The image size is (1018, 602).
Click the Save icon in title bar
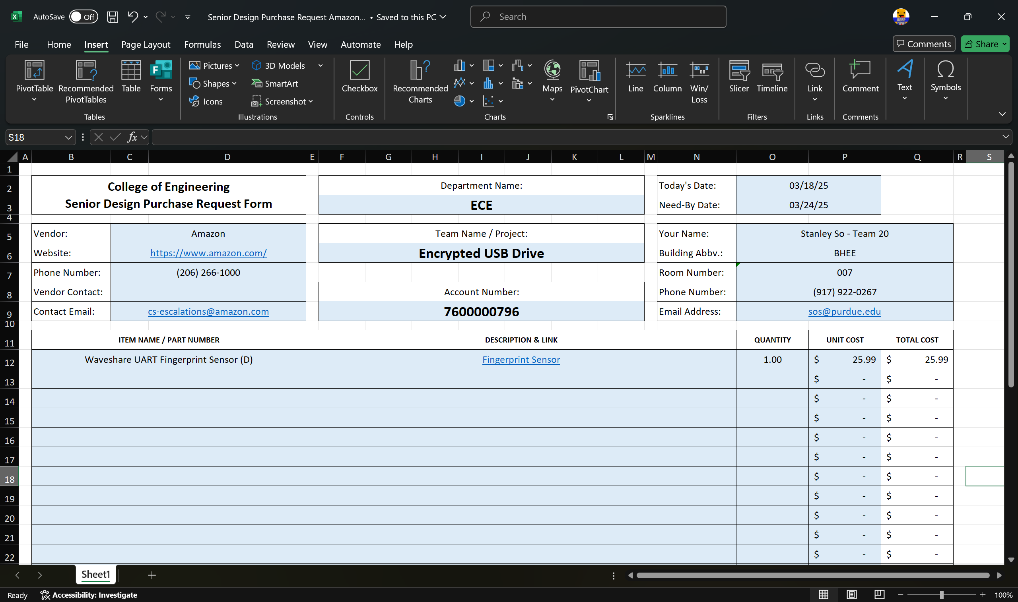113,17
